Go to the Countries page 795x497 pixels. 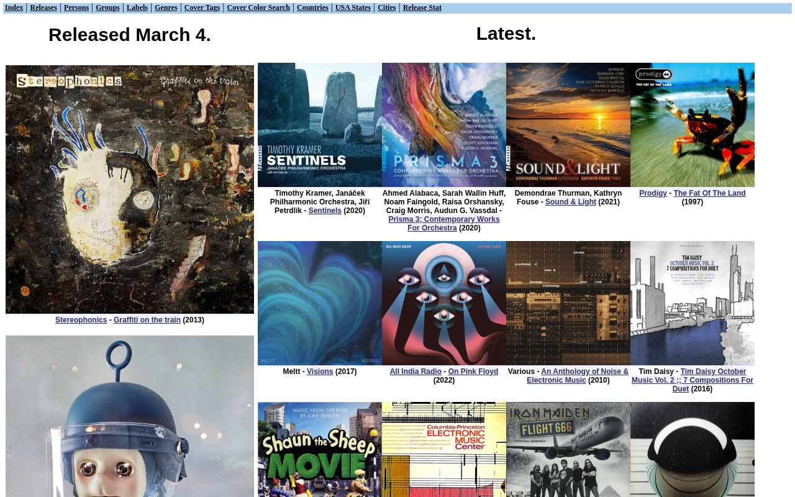pyautogui.click(x=312, y=7)
